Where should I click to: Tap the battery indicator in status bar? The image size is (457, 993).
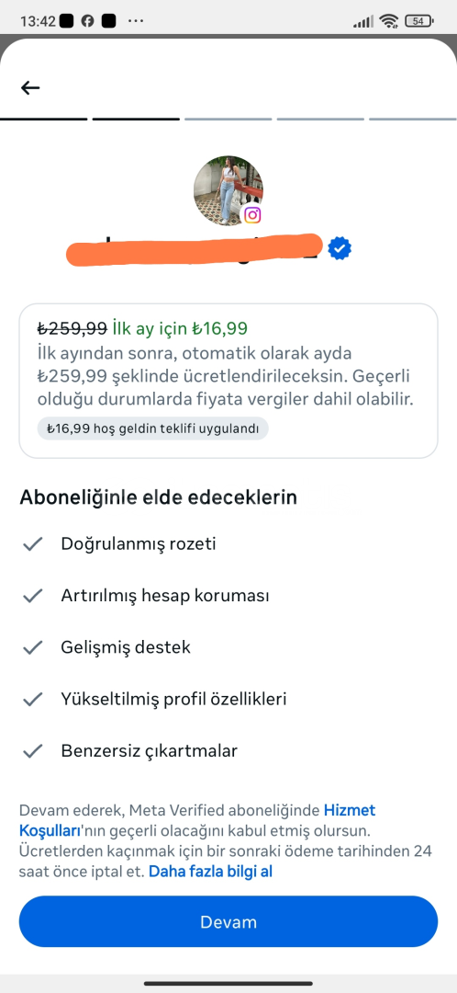point(419,21)
